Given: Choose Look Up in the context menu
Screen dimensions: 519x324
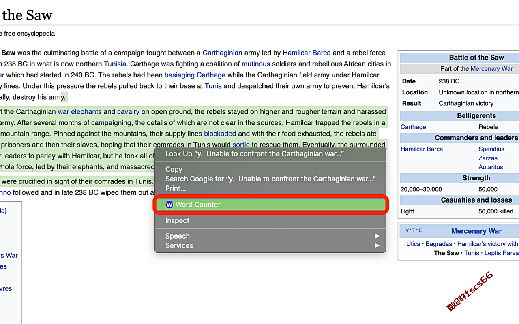Looking at the screenshot, I should (255, 154).
